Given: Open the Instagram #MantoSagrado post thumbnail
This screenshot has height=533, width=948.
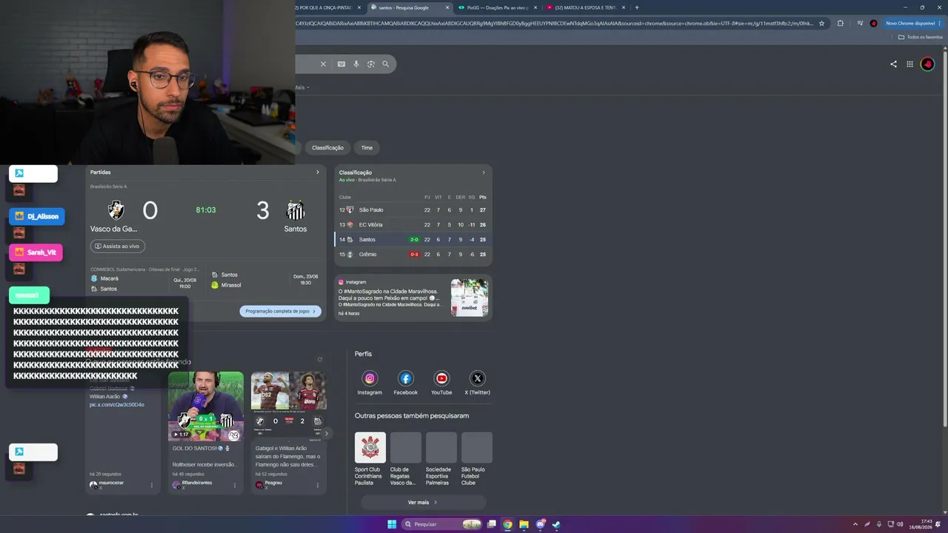Looking at the screenshot, I should tap(470, 298).
